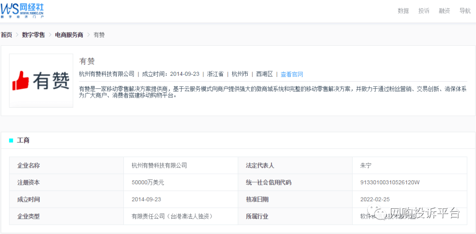This screenshot has width=476, height=234.
Task: Click the 核准日期 table label
Action: (257, 199)
